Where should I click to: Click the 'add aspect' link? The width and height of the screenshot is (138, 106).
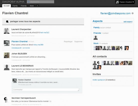[128, 22]
